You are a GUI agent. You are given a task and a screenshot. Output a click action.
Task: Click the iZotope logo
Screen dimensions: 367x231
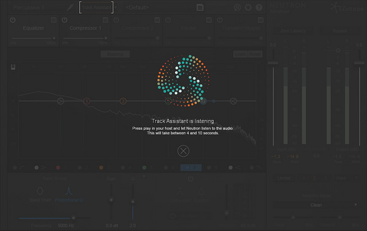[348, 7]
